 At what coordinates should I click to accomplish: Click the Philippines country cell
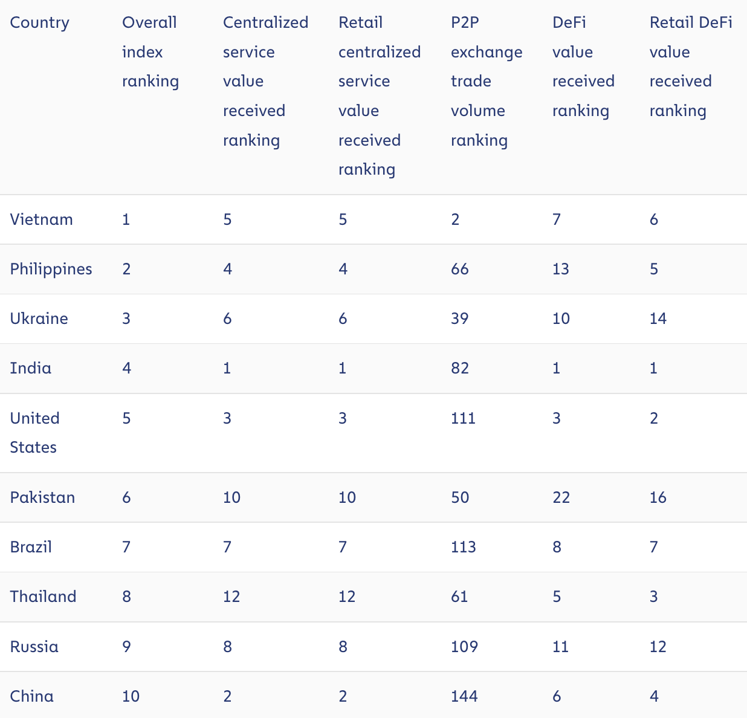tap(51, 270)
